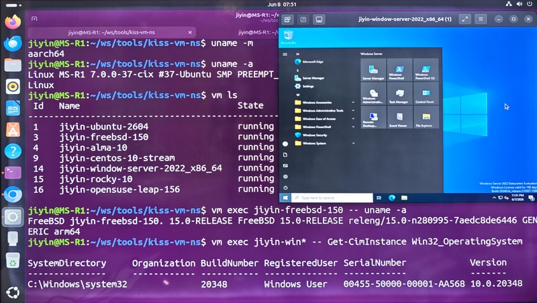Screen dimensions: 537x303
Task: Click the Ubuntu top bar date and time
Action: [282, 5]
